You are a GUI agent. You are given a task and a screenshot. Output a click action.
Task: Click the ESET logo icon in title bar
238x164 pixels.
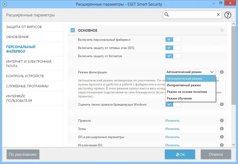point(4,4)
